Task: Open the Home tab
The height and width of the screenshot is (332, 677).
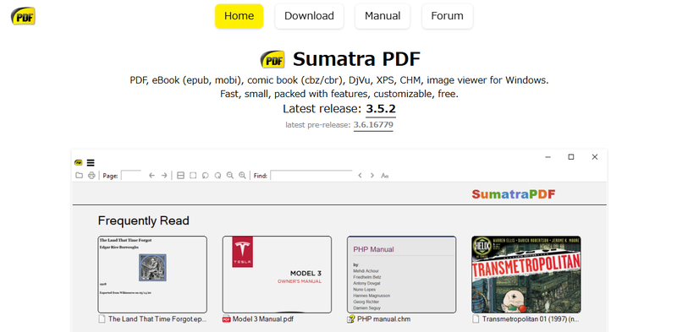Action: 239,16
